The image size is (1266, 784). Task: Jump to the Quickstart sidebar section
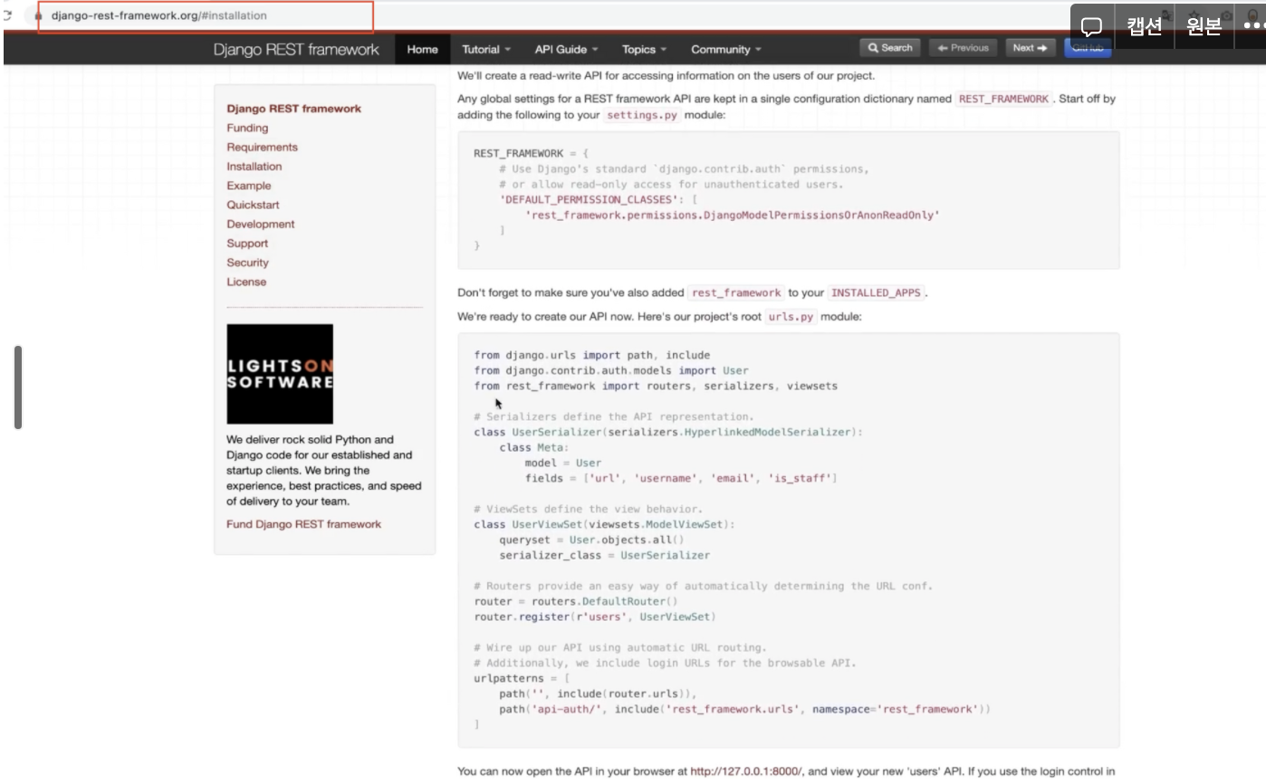(253, 205)
